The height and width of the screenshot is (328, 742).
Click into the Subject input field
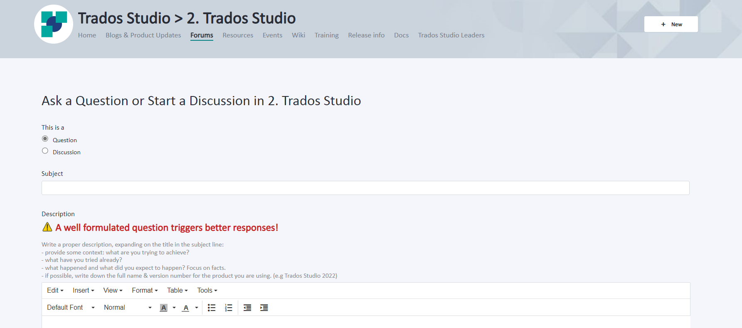[x=365, y=188]
